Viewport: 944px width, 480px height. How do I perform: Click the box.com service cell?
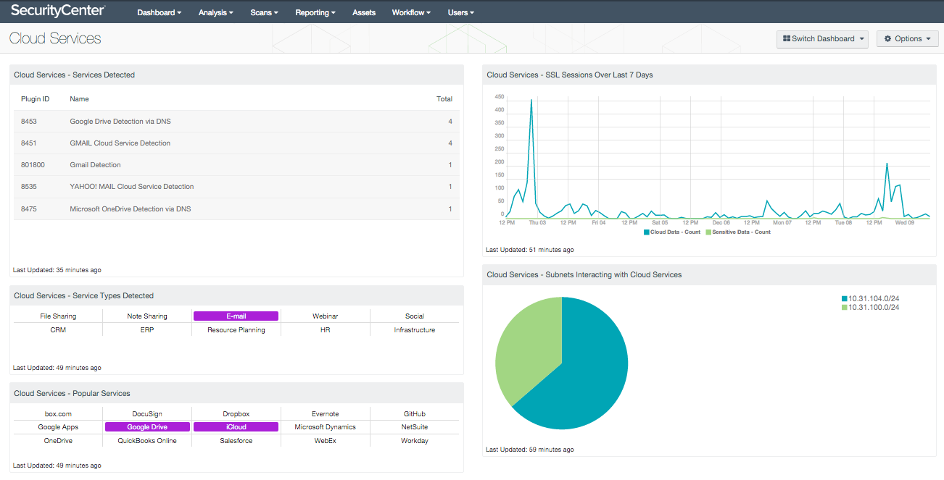click(x=58, y=414)
